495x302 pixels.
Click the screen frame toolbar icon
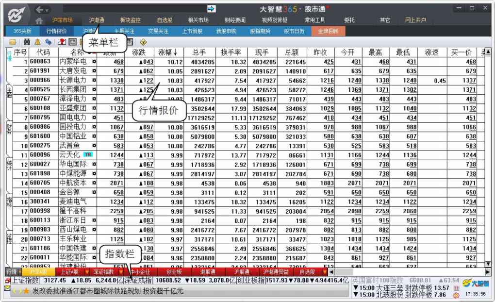click(73, 42)
